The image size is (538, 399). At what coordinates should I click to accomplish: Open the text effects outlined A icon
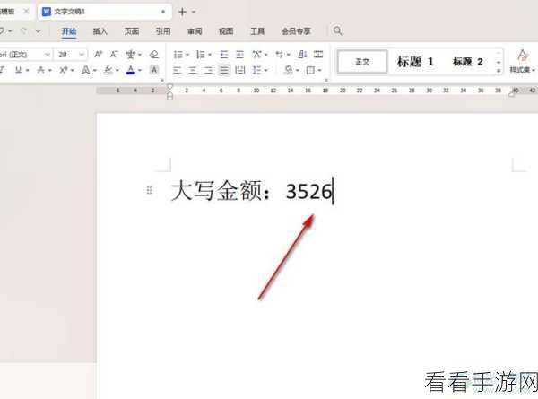[x=86, y=70]
